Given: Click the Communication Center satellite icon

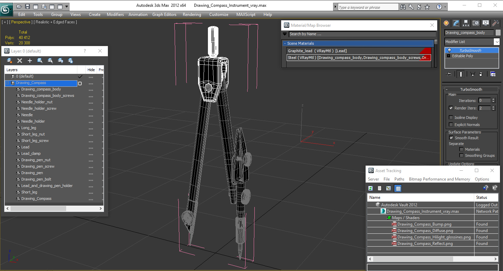Looking at the screenshot, I should 419,7.
